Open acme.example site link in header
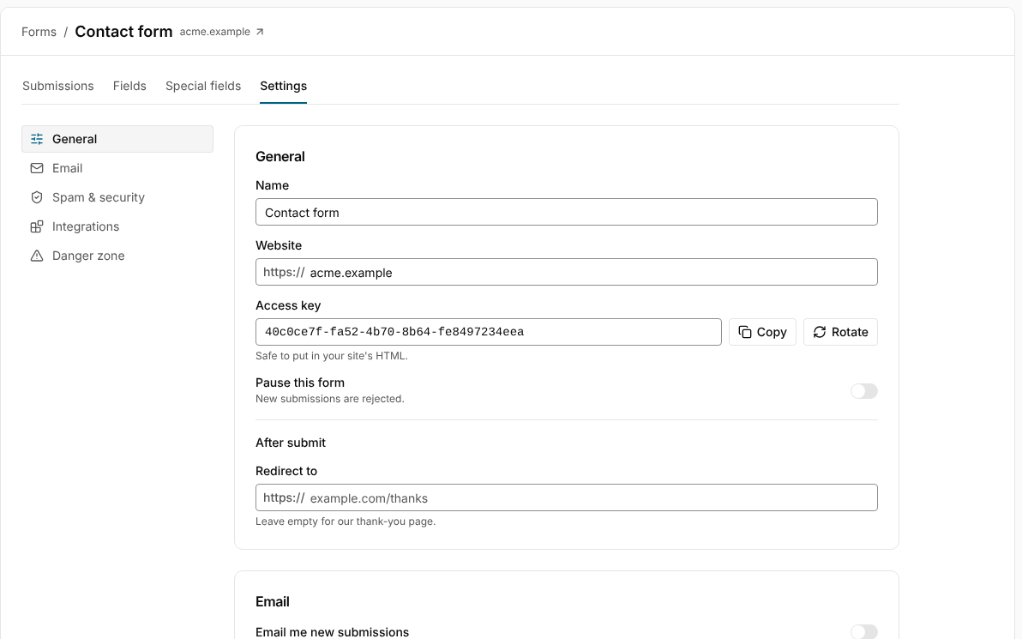Image resolution: width=1022 pixels, height=639 pixels. coord(221,32)
